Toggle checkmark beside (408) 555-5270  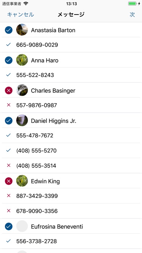pos(8,150)
